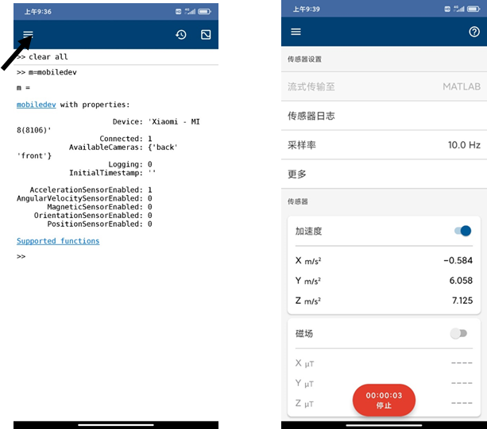Tap MagneticSensorEnabled property line

(99, 207)
